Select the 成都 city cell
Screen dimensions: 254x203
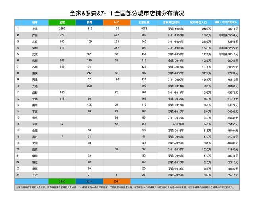[35, 92]
